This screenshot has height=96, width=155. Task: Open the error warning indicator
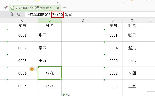click(32, 69)
